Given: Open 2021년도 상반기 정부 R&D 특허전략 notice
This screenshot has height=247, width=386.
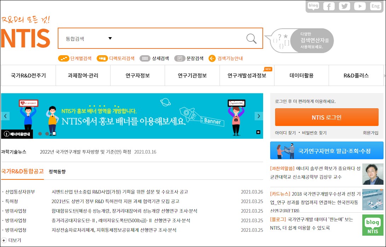Looking at the screenshot, I should tap(115, 201).
